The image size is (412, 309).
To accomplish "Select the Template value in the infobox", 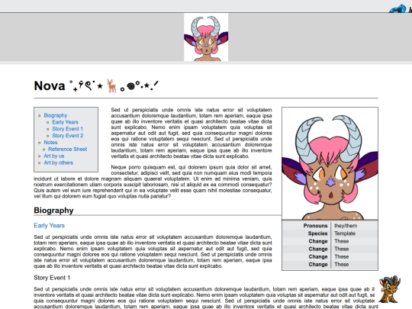I will [x=345, y=233].
